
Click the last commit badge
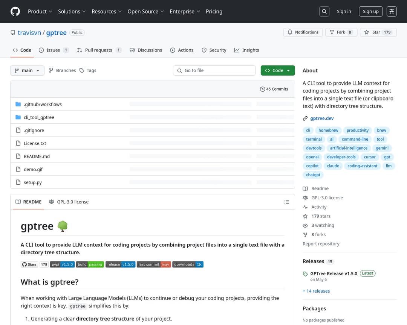tap(154, 264)
